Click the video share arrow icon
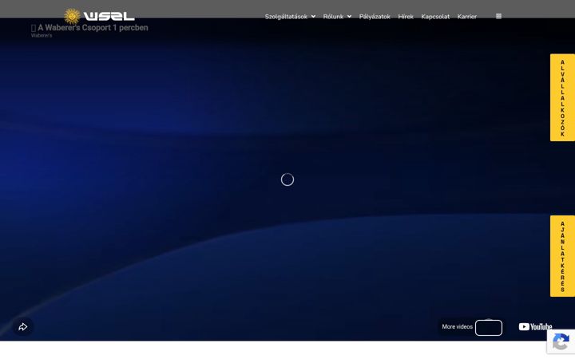575x359 pixels. click(x=22, y=327)
